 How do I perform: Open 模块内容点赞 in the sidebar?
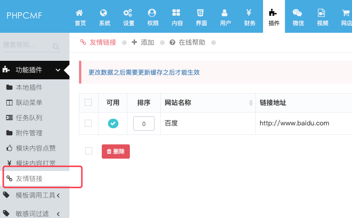pos(36,148)
